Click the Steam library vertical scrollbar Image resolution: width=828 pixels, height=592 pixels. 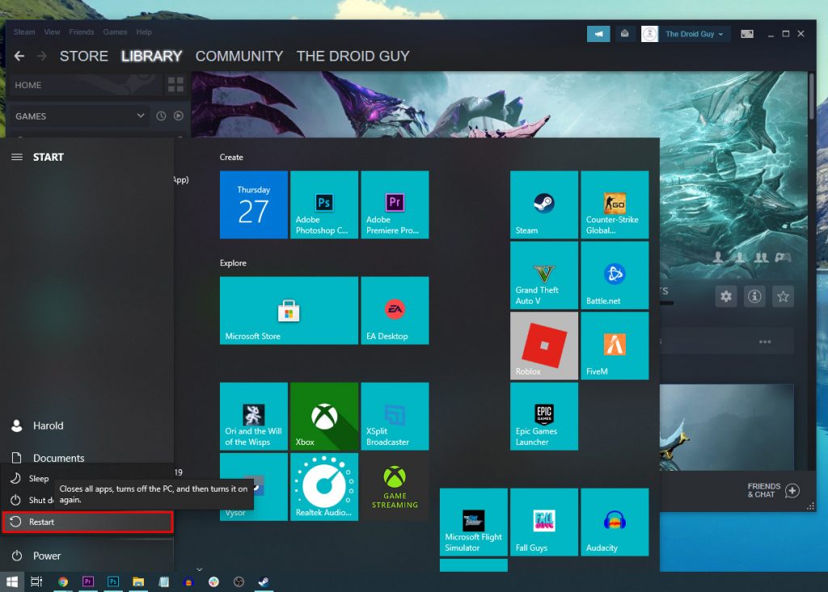point(811,96)
